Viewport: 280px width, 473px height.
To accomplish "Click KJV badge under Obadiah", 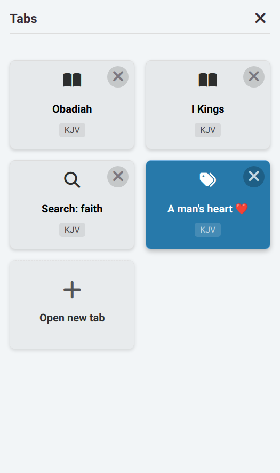I will click(x=72, y=130).
